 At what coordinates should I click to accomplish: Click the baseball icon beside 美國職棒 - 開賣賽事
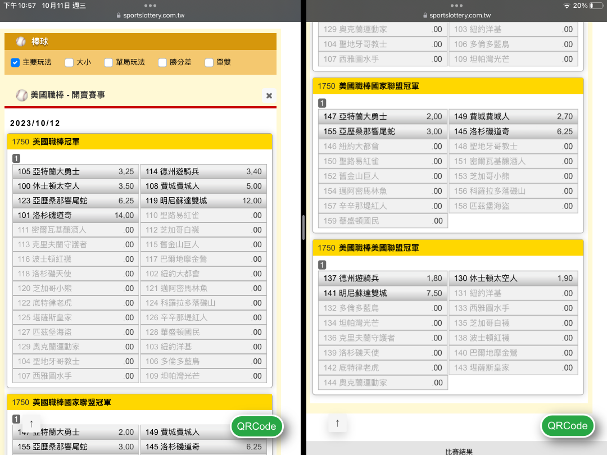(22, 95)
